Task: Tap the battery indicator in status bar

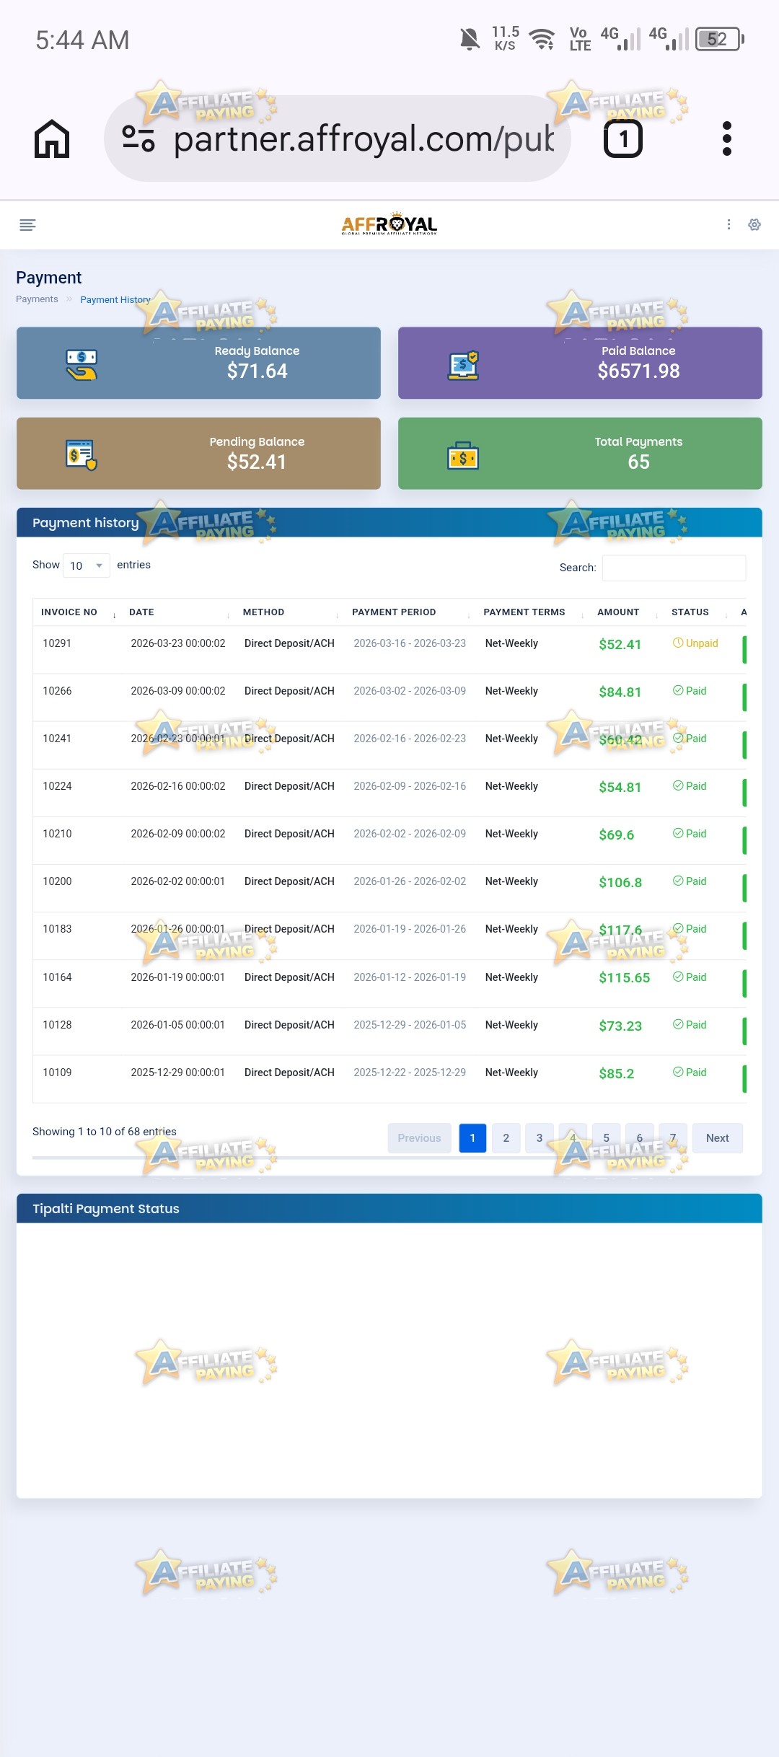Action: point(720,39)
